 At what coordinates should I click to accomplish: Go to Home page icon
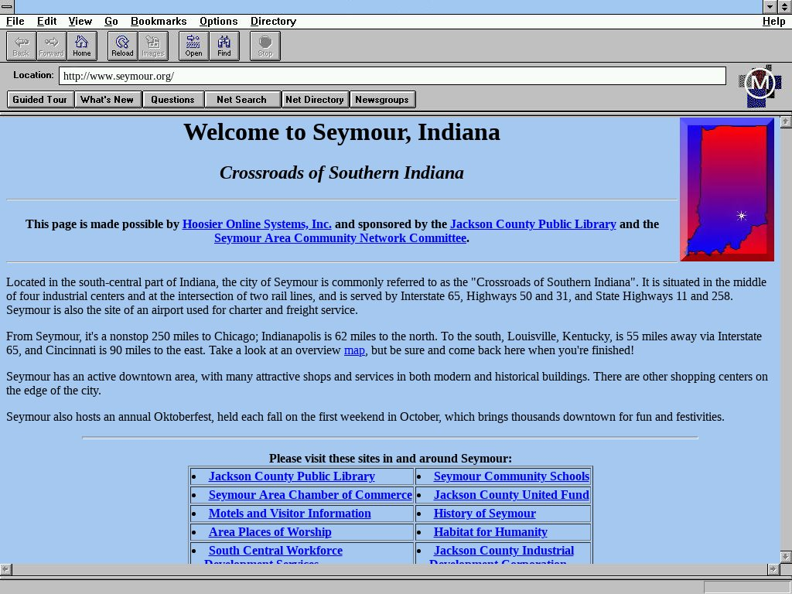(82, 46)
